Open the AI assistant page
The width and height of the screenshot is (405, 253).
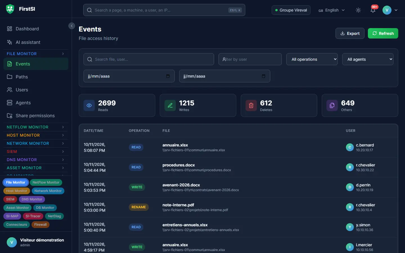click(x=36, y=42)
